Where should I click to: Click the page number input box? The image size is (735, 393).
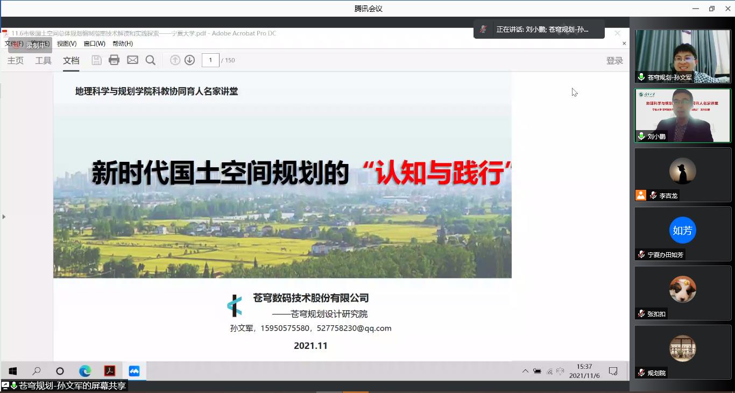[210, 60]
